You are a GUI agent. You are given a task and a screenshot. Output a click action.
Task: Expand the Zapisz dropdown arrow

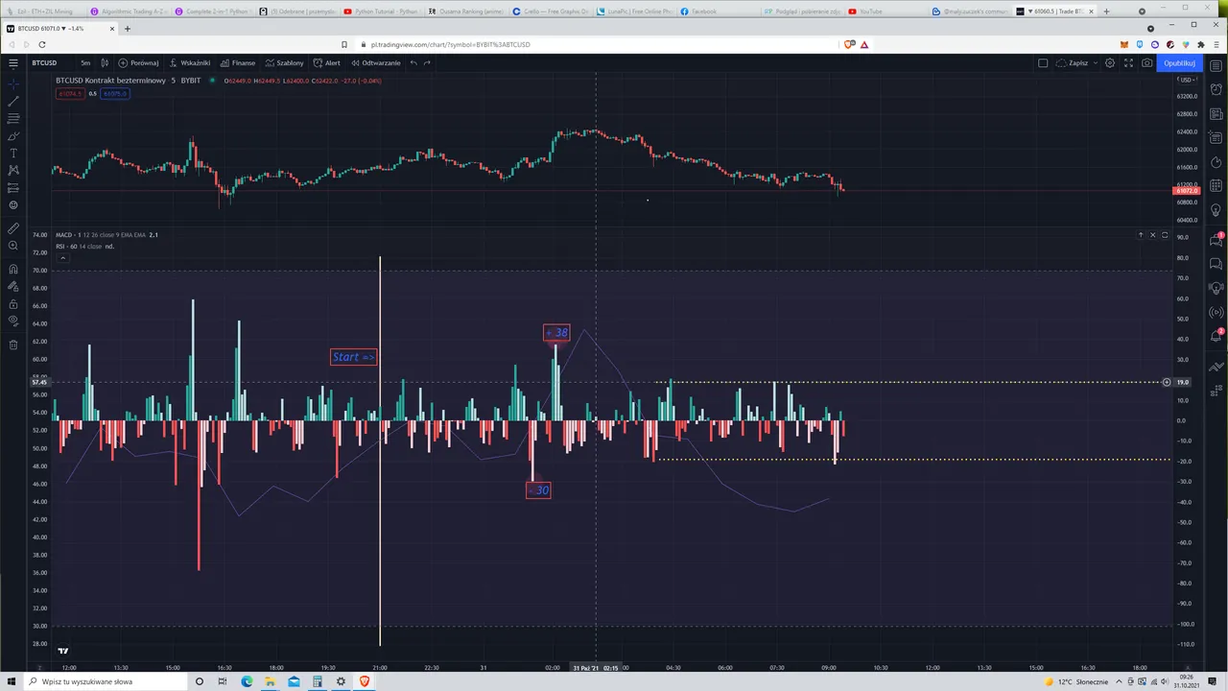tap(1096, 62)
